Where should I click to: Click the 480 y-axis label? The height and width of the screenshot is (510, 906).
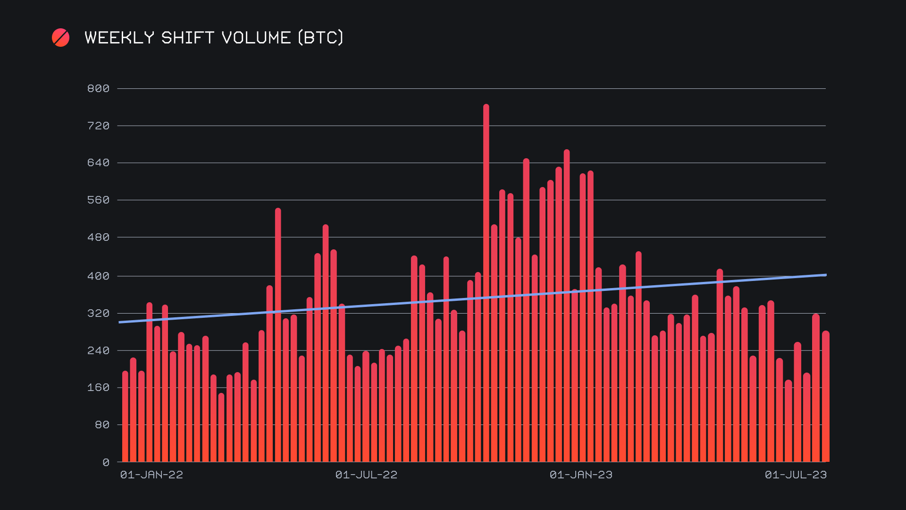coord(98,237)
